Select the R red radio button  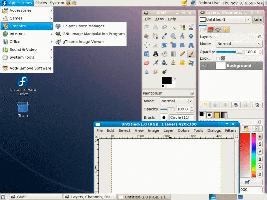(x=260, y=159)
